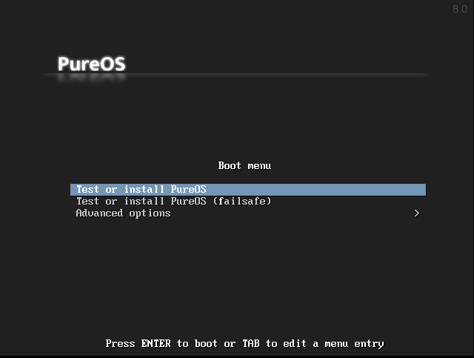Choose Test or install PureOS (failsafe)
Screen dimensions: 474x358
(173, 202)
